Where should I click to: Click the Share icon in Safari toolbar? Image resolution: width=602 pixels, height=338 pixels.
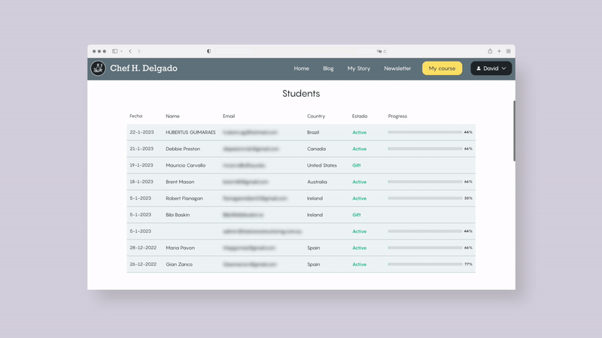[490, 51]
